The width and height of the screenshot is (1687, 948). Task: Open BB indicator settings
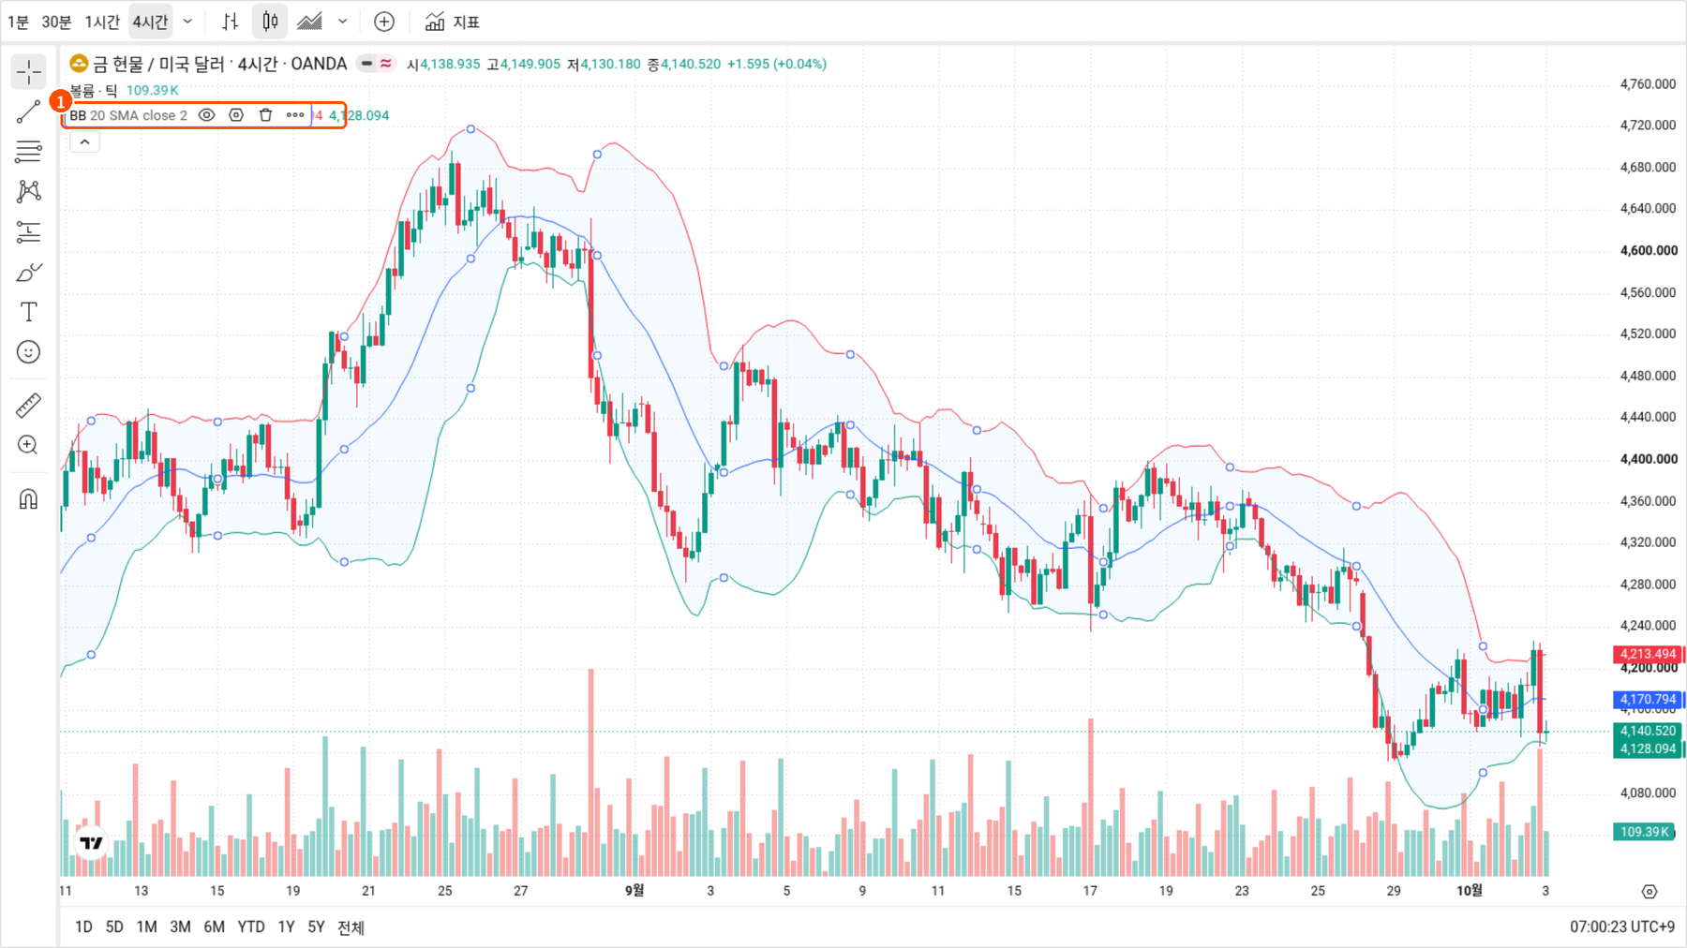(236, 115)
